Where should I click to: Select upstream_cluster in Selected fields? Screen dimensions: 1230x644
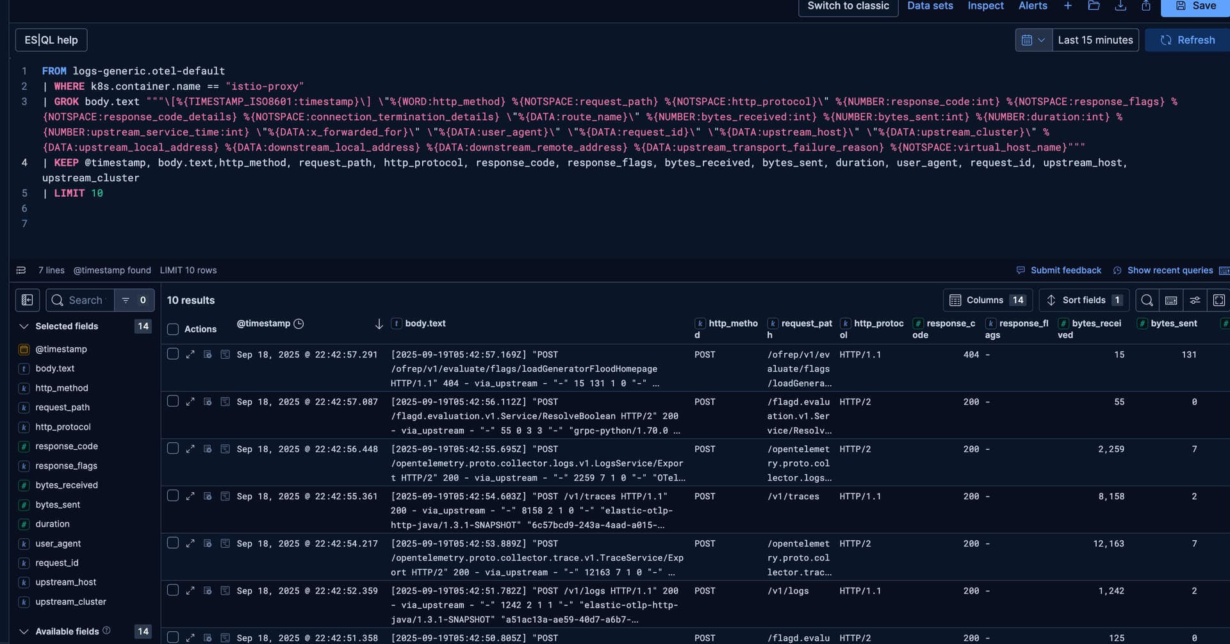click(x=70, y=602)
